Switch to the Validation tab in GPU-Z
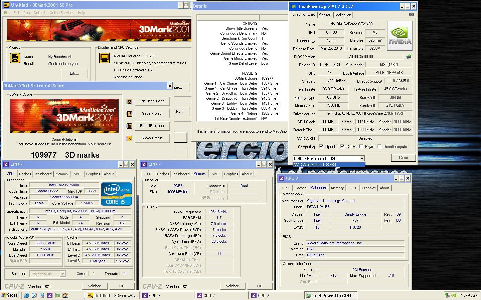The image size is (481, 300). [x=343, y=15]
